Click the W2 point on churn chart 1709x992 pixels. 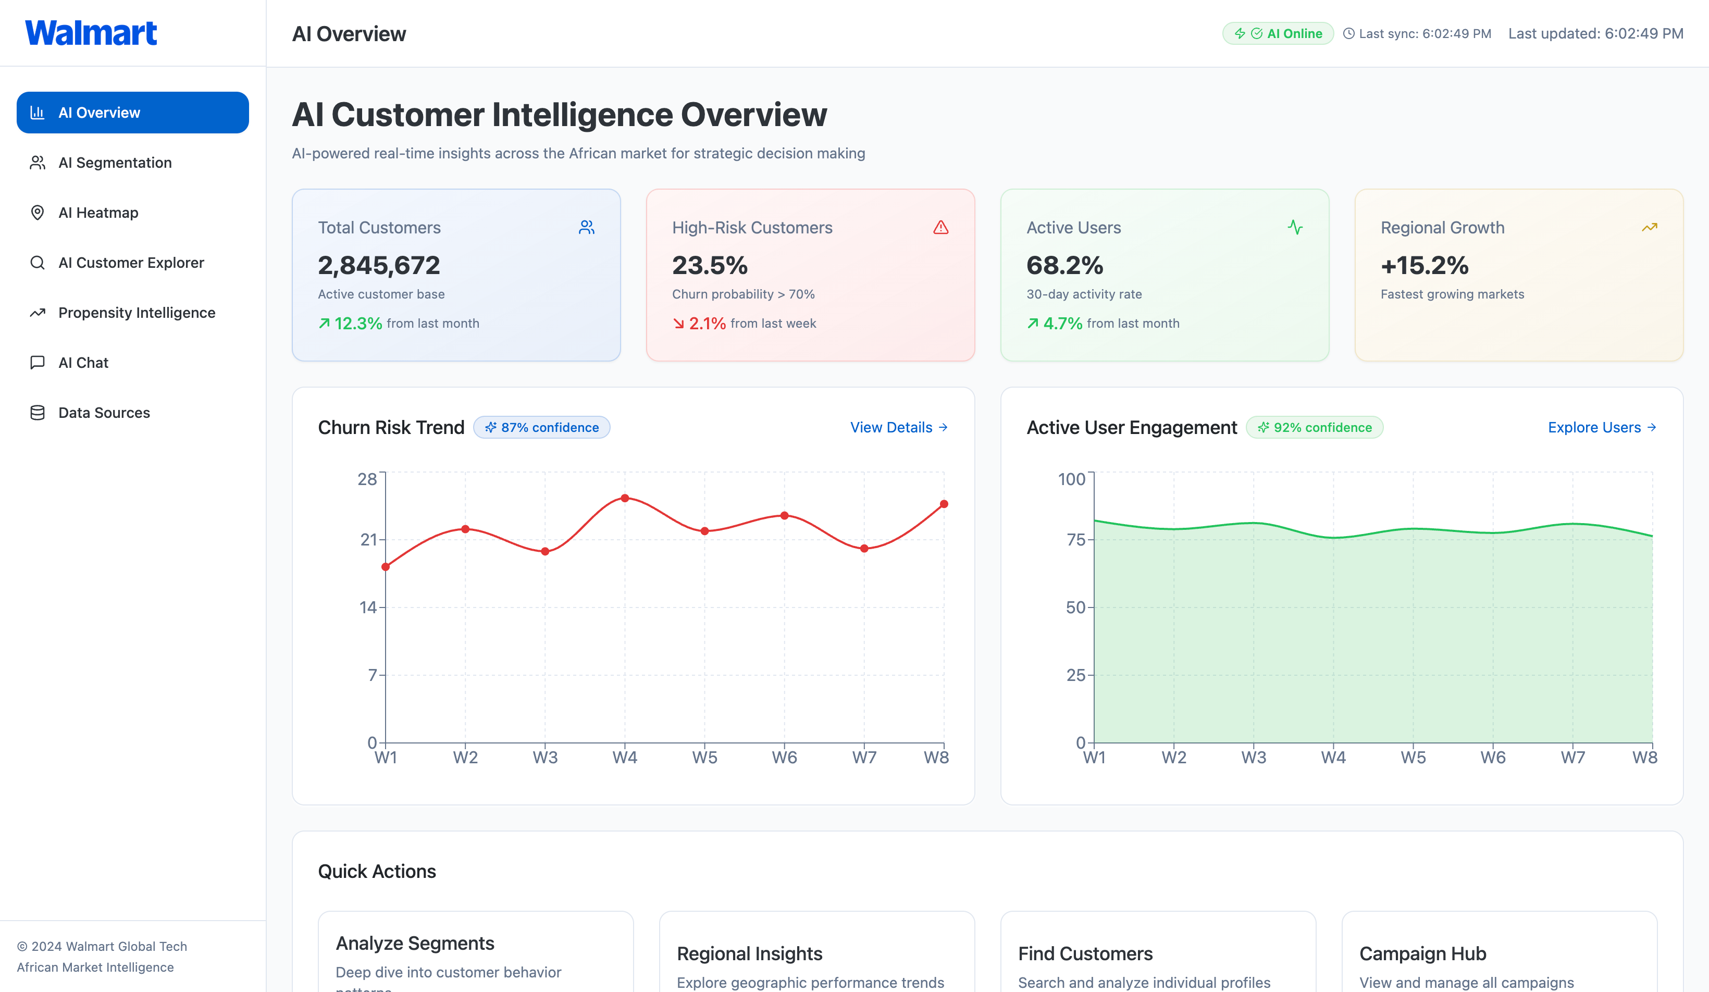coord(465,529)
